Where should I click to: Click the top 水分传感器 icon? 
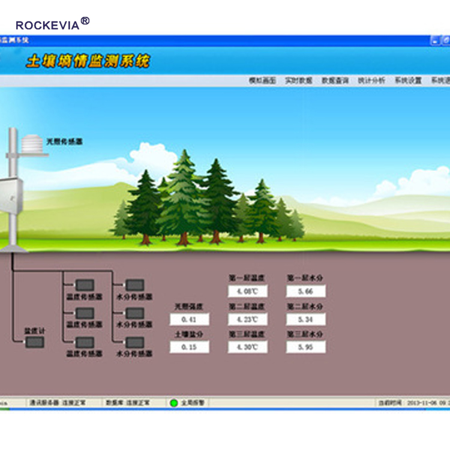pos(134,284)
